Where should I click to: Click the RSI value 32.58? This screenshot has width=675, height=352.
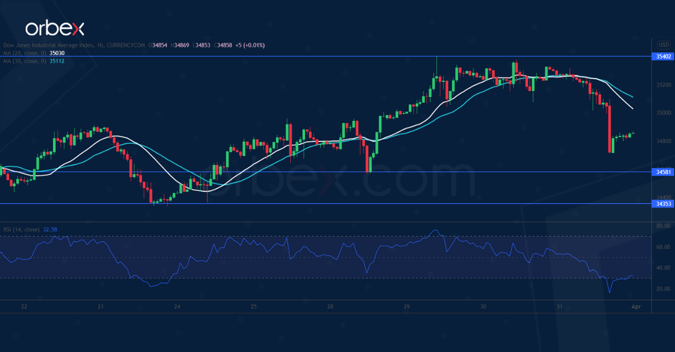point(50,229)
